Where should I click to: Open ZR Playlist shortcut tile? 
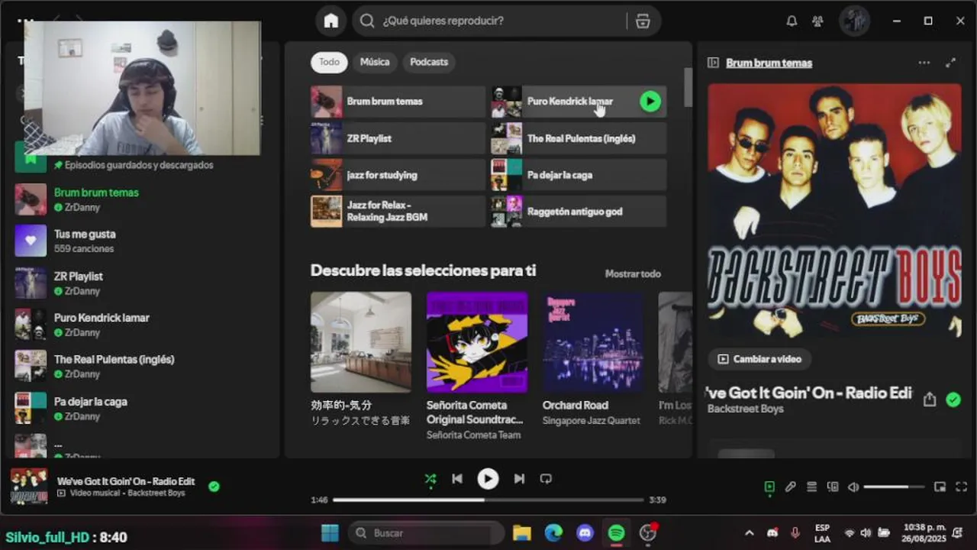[x=398, y=138]
